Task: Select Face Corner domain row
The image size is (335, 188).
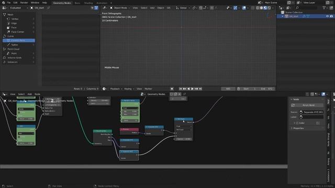Action: tap(18, 32)
